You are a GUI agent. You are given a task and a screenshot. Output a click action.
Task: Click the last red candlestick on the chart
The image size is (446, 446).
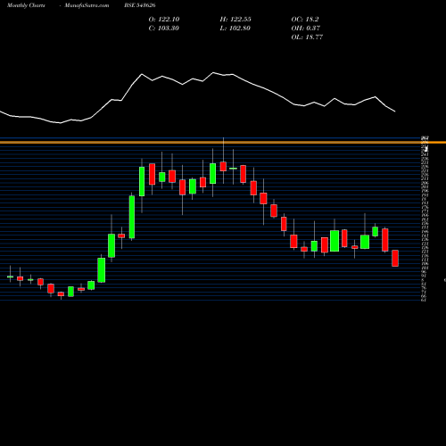click(x=395, y=258)
